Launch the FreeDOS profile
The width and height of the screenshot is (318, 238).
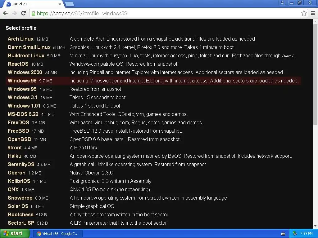point(18,122)
